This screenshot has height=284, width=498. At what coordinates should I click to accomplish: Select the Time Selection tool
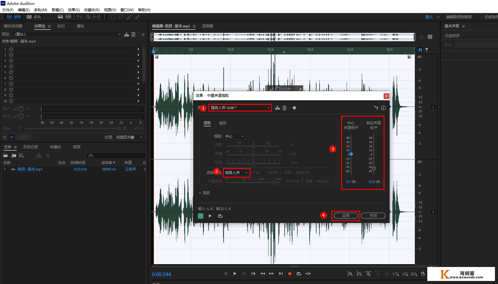point(104,17)
